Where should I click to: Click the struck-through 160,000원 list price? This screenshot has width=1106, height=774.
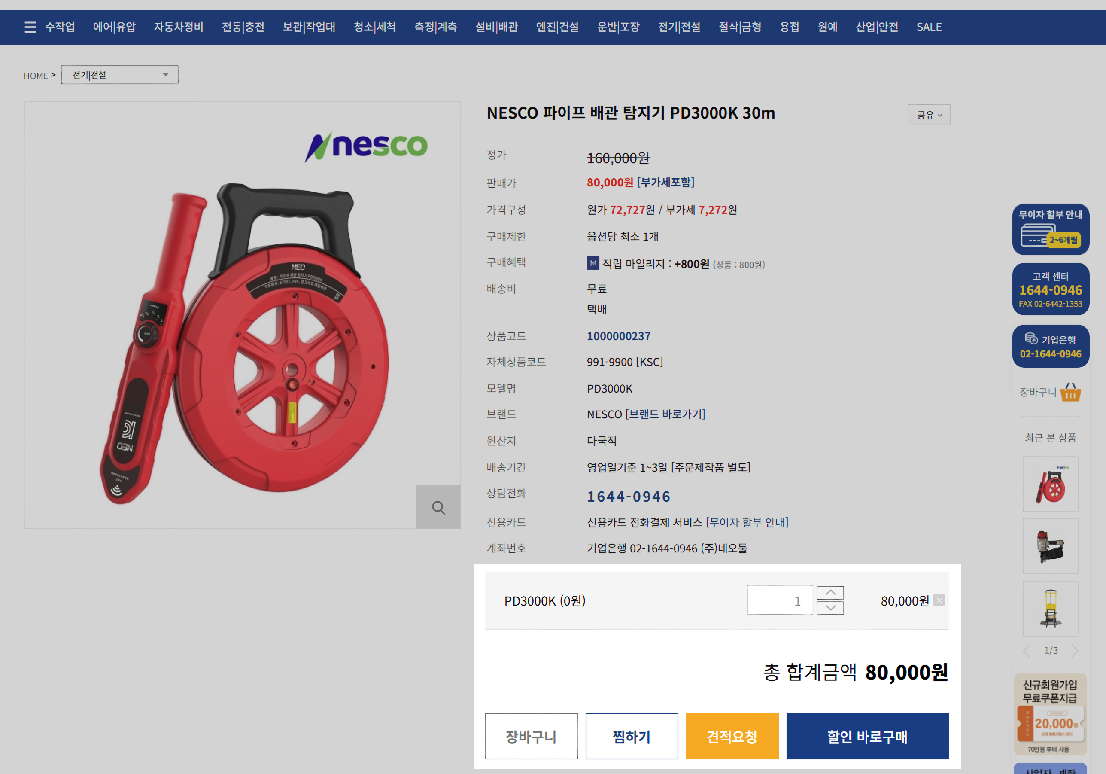[x=618, y=158]
